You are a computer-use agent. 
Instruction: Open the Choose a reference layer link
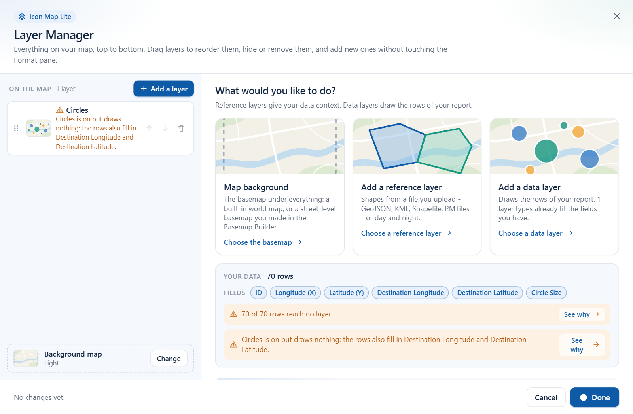pos(406,233)
